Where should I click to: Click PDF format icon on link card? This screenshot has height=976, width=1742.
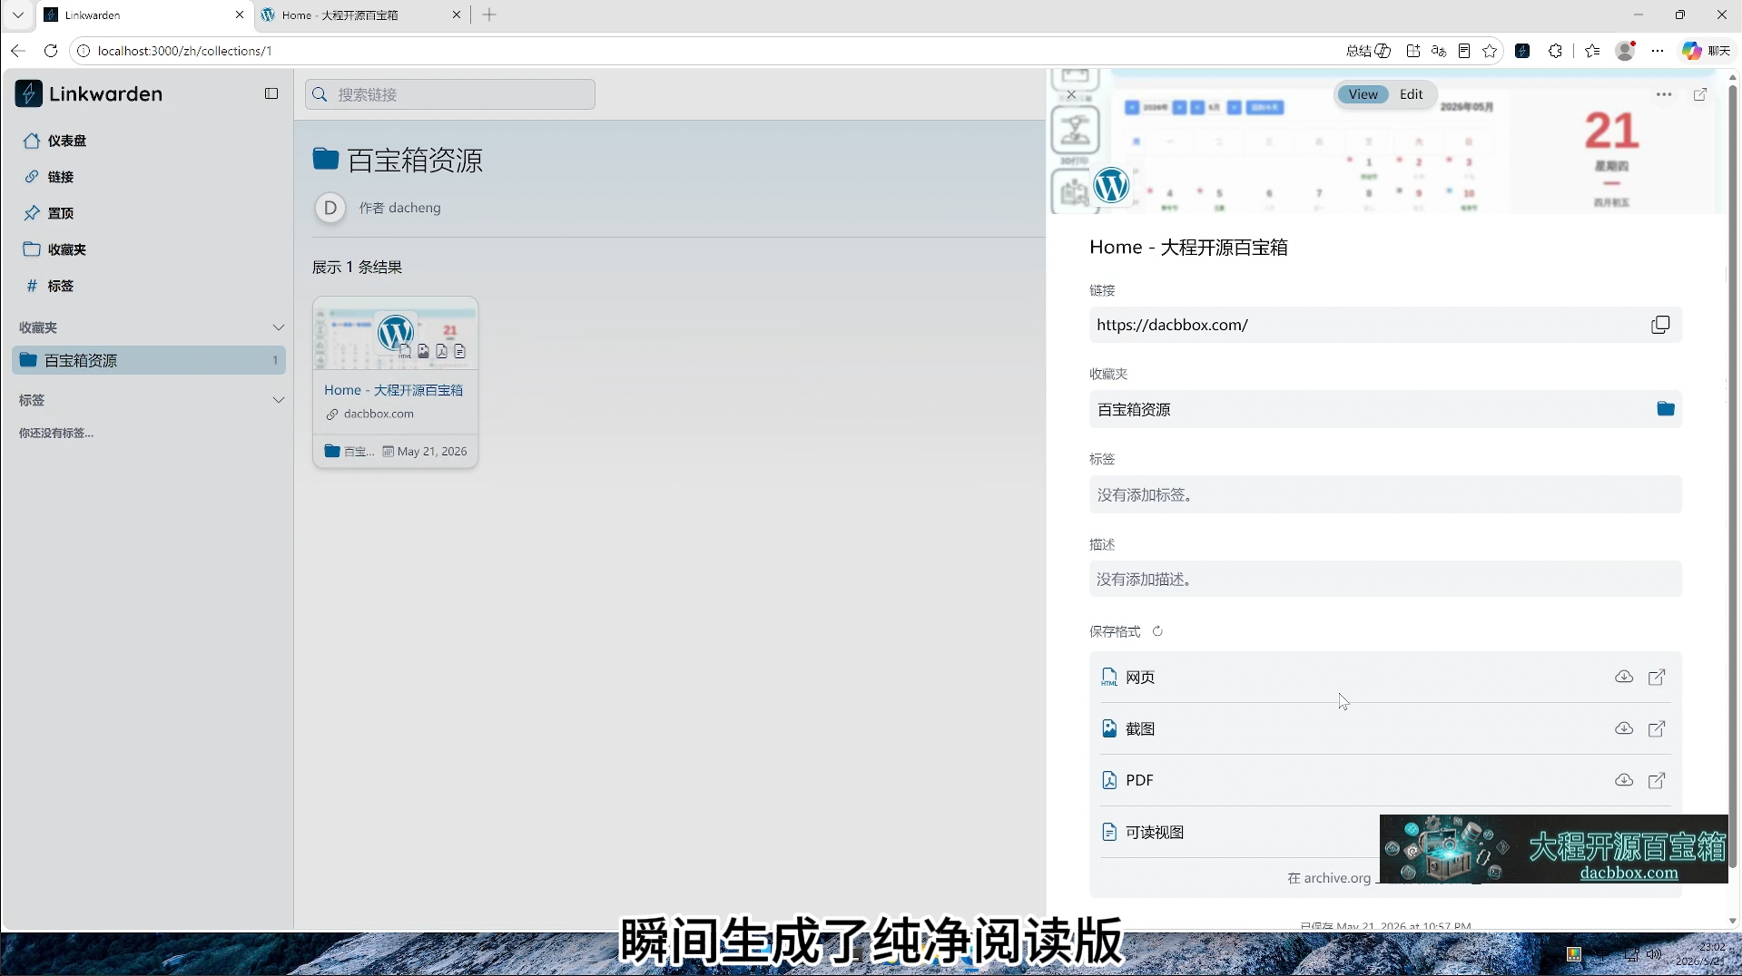(x=441, y=352)
